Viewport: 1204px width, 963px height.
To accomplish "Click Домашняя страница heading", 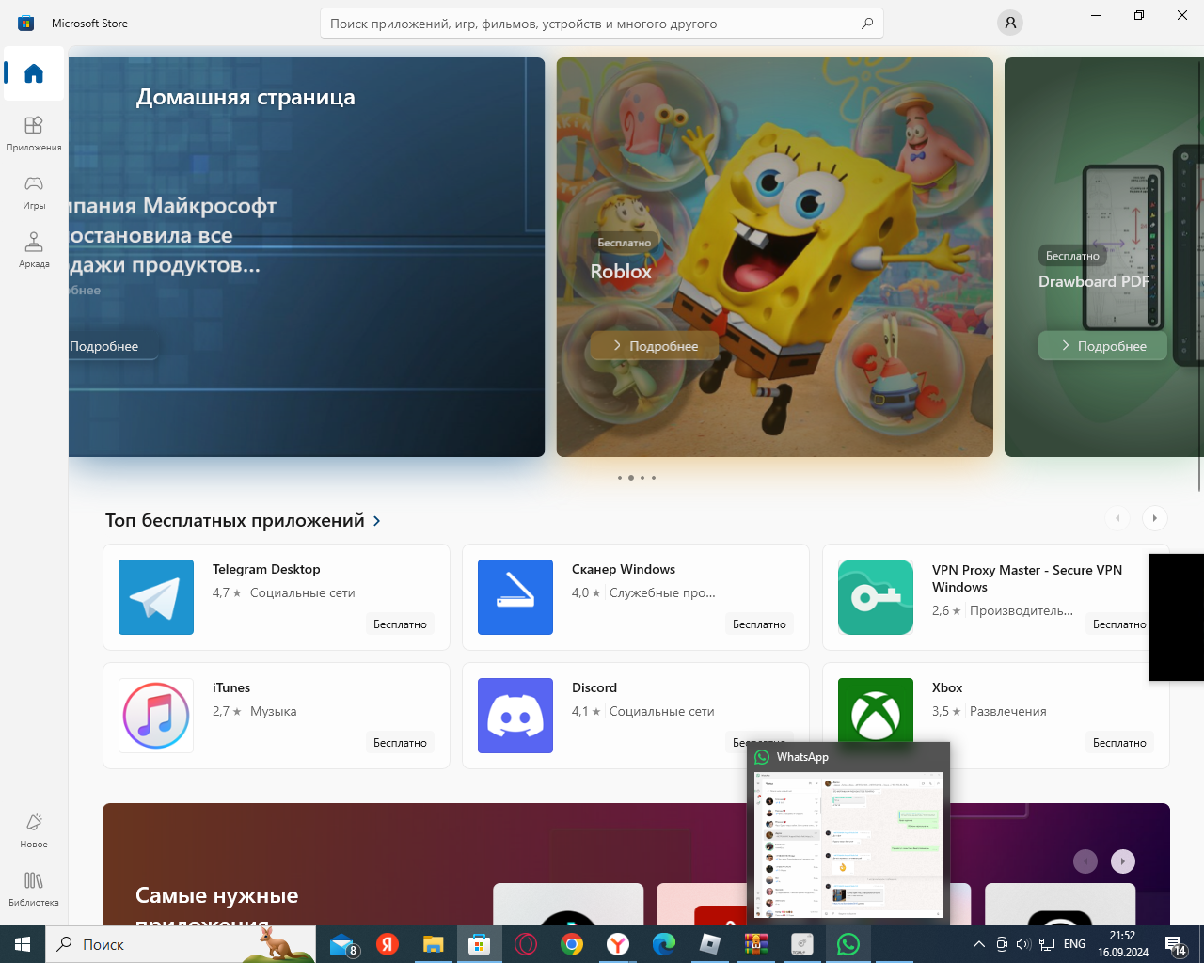I will point(246,97).
